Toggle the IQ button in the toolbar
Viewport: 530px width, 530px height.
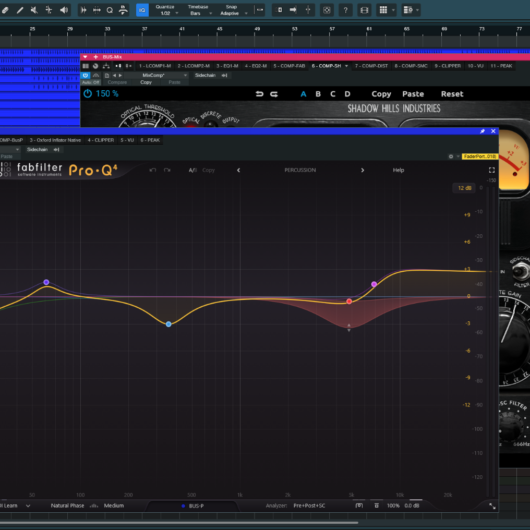click(x=142, y=10)
